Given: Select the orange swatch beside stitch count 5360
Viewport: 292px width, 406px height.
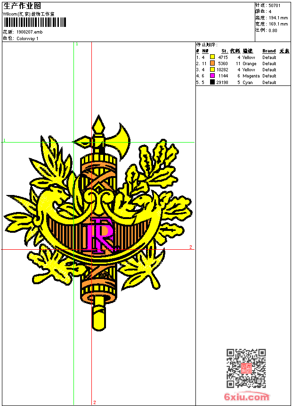Looking at the screenshot, I should point(212,63).
